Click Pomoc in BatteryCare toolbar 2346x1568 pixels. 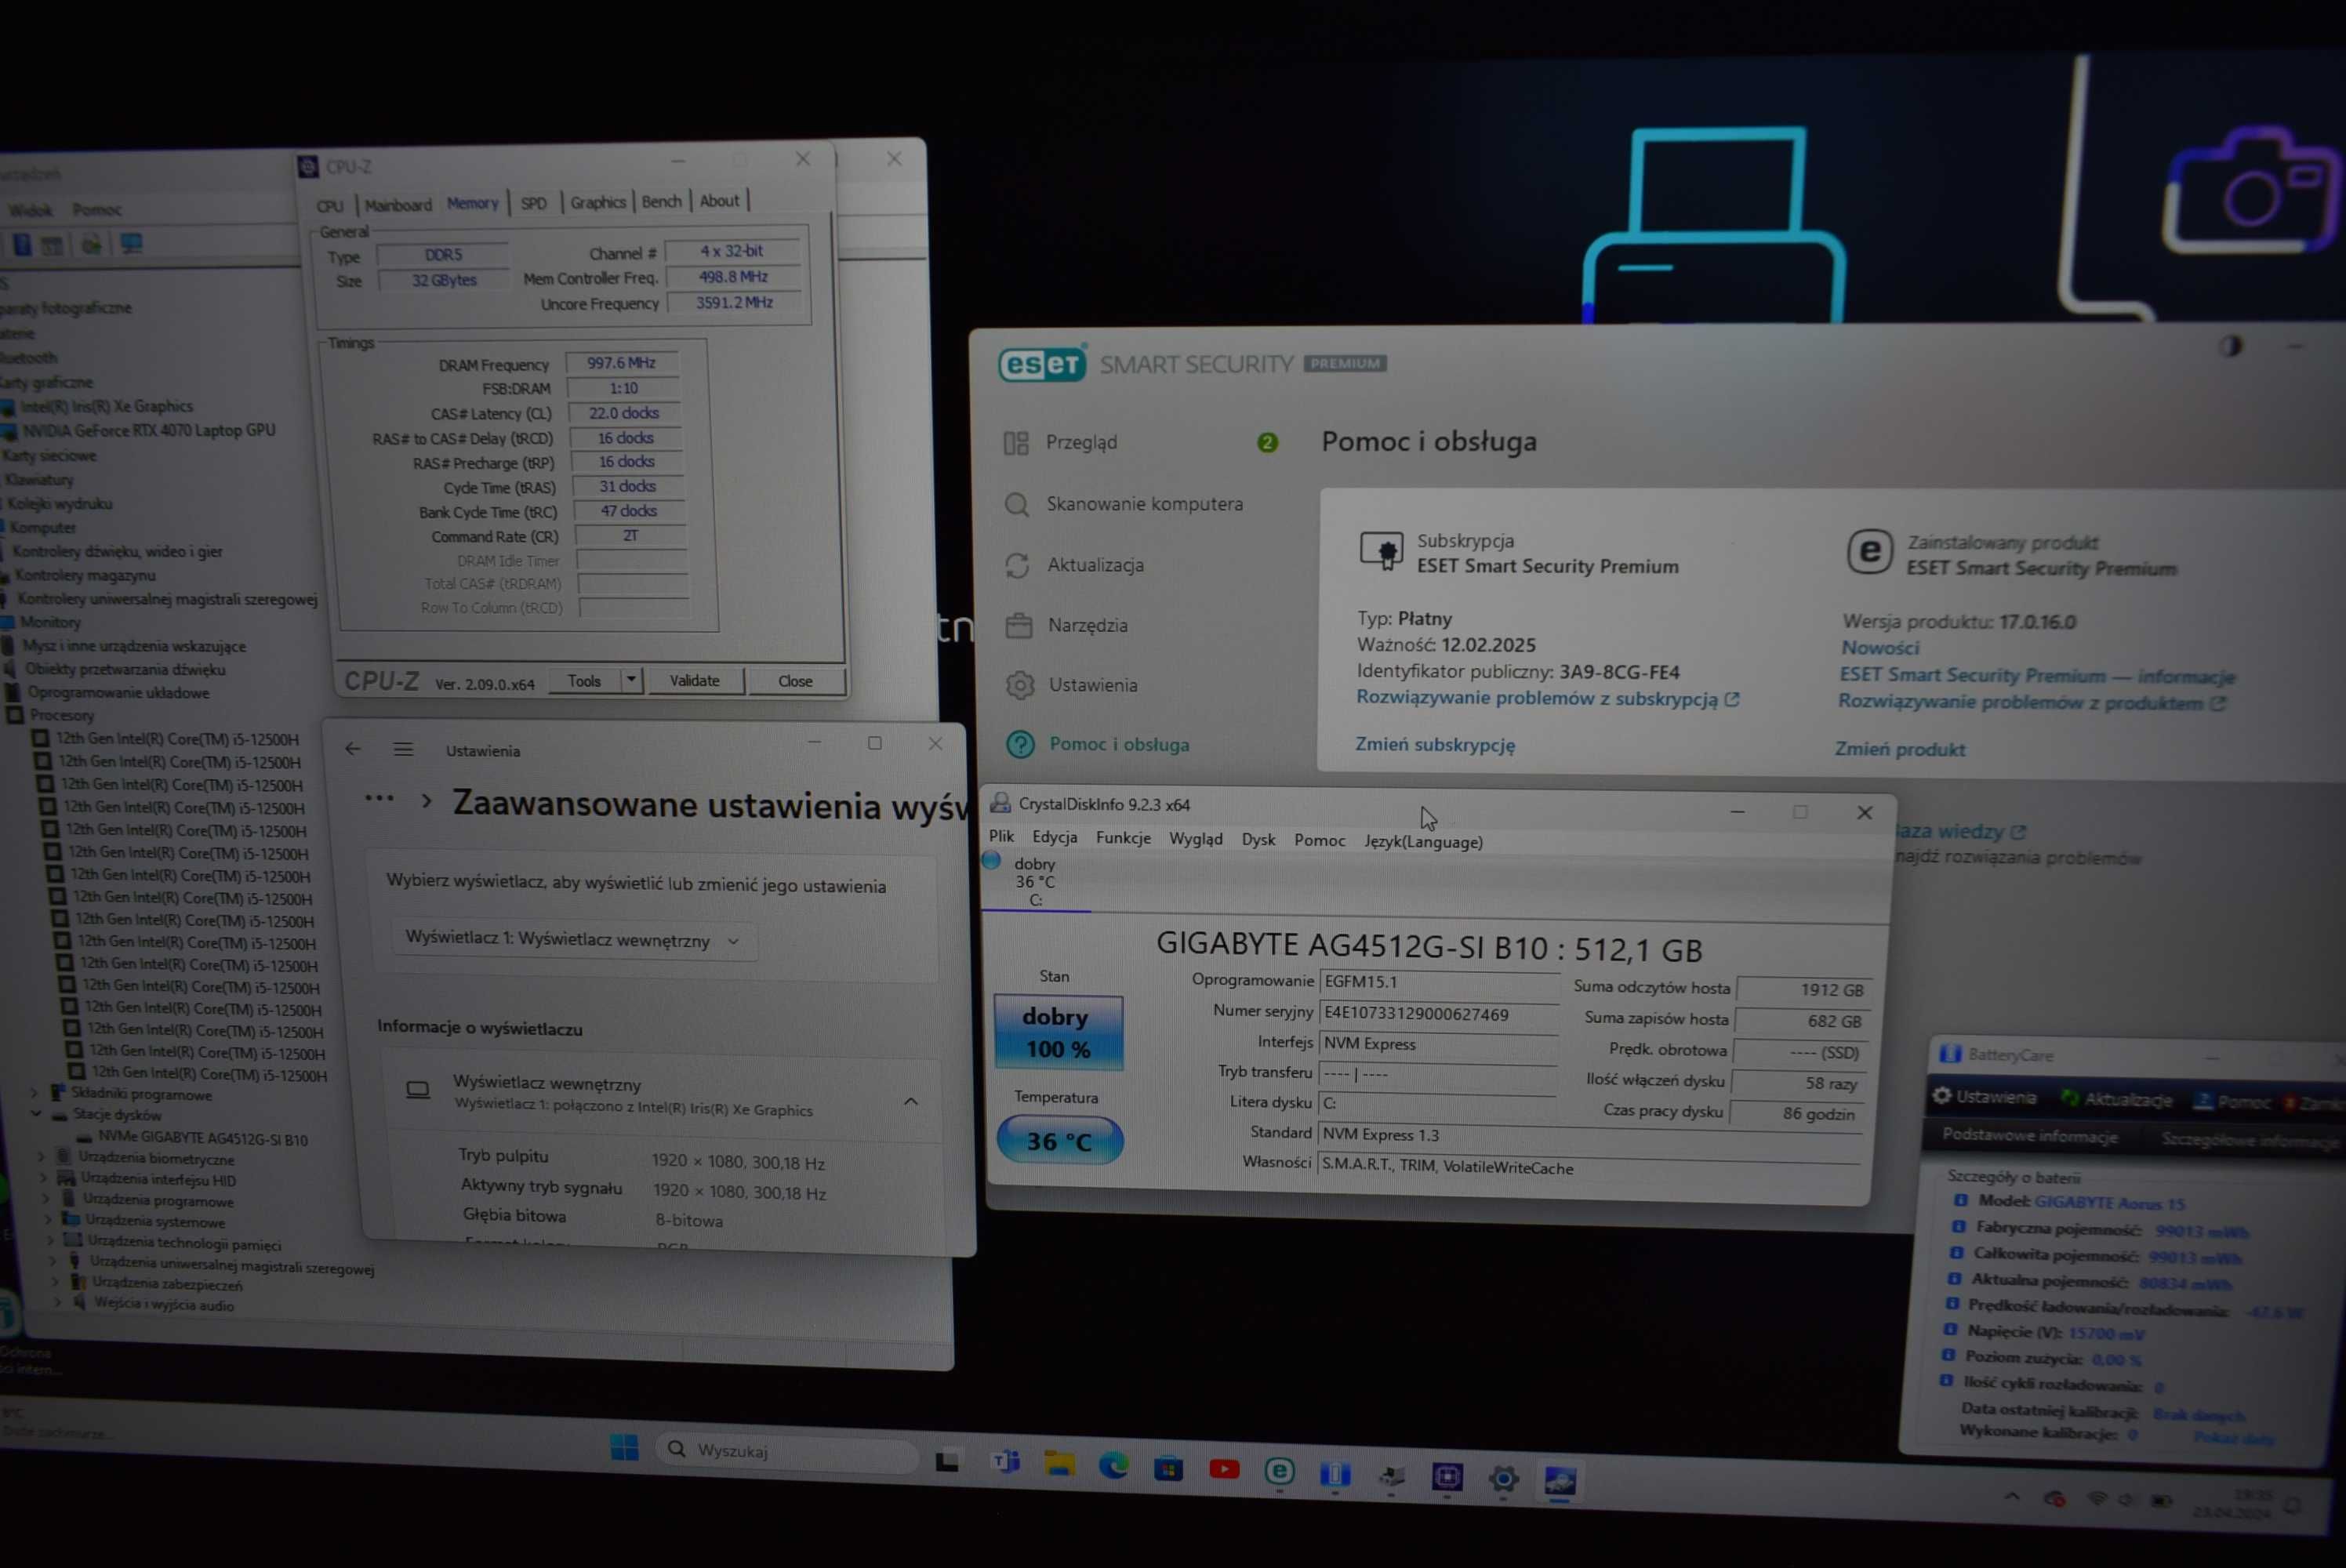click(2231, 1102)
